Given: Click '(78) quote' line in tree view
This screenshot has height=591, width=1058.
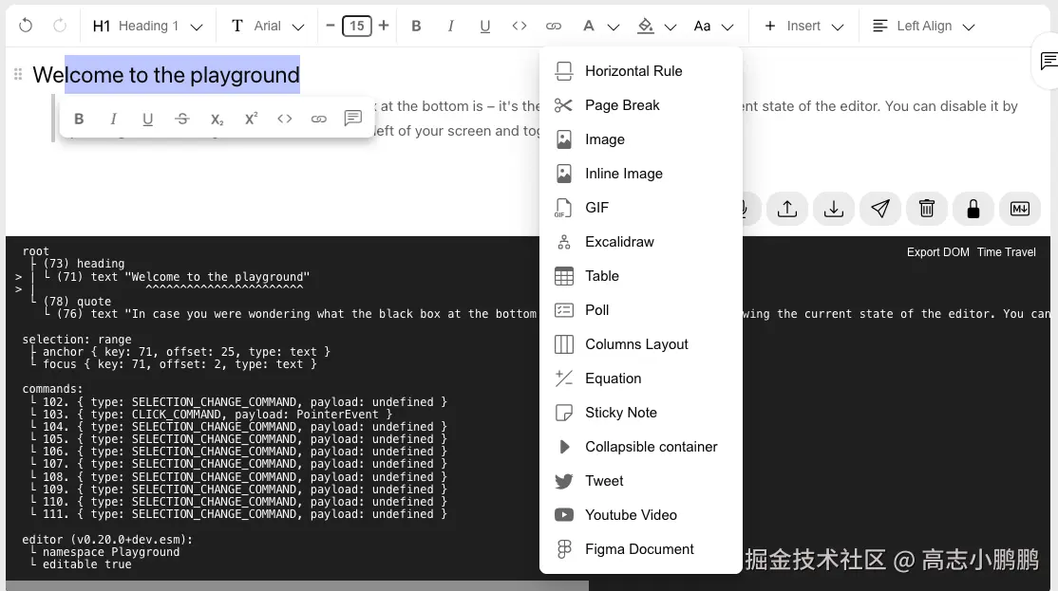Looking at the screenshot, I should click(77, 302).
